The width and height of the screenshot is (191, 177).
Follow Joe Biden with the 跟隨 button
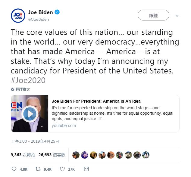153,15
